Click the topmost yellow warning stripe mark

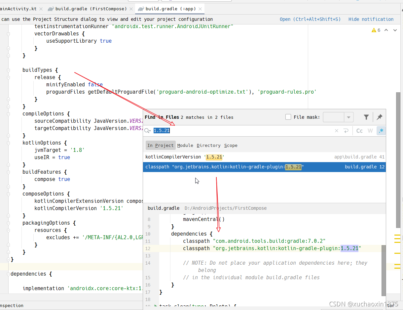[x=397, y=235]
